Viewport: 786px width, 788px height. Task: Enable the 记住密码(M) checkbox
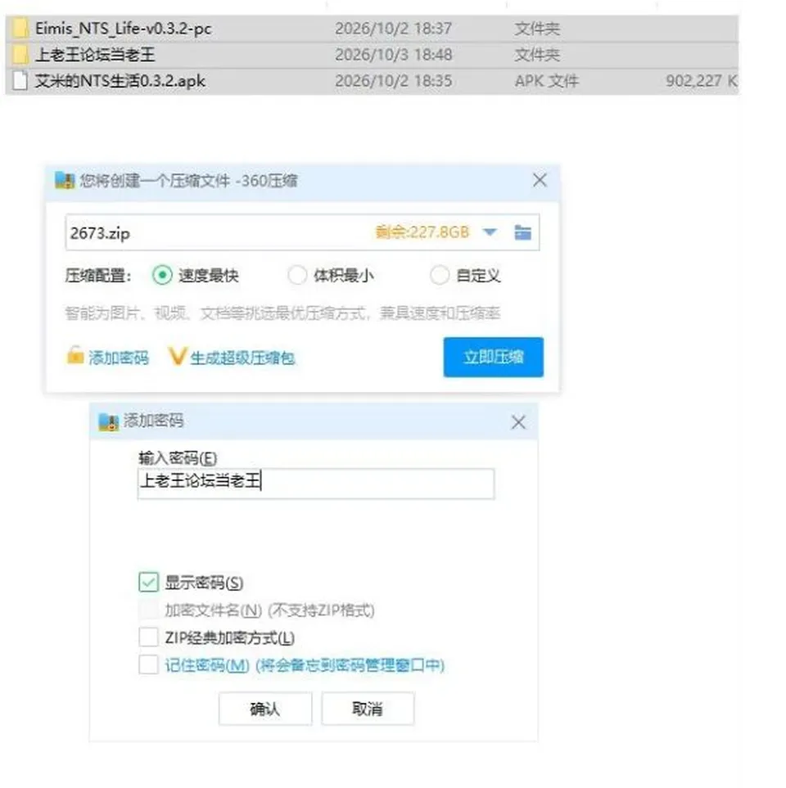tap(148, 664)
